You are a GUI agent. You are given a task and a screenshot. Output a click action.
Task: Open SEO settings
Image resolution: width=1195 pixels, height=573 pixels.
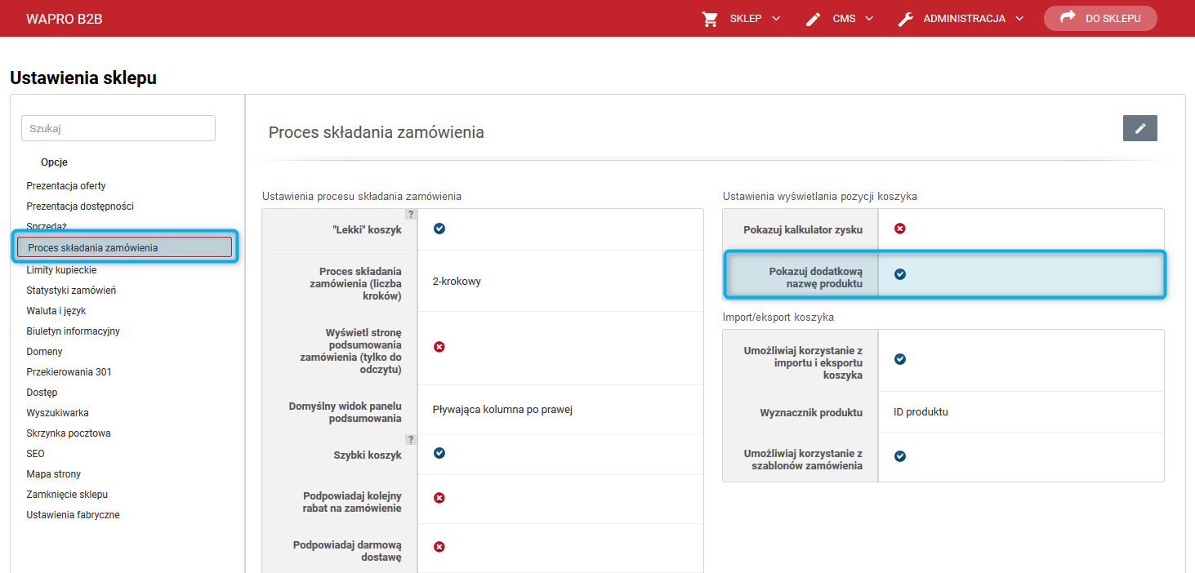[x=35, y=454]
